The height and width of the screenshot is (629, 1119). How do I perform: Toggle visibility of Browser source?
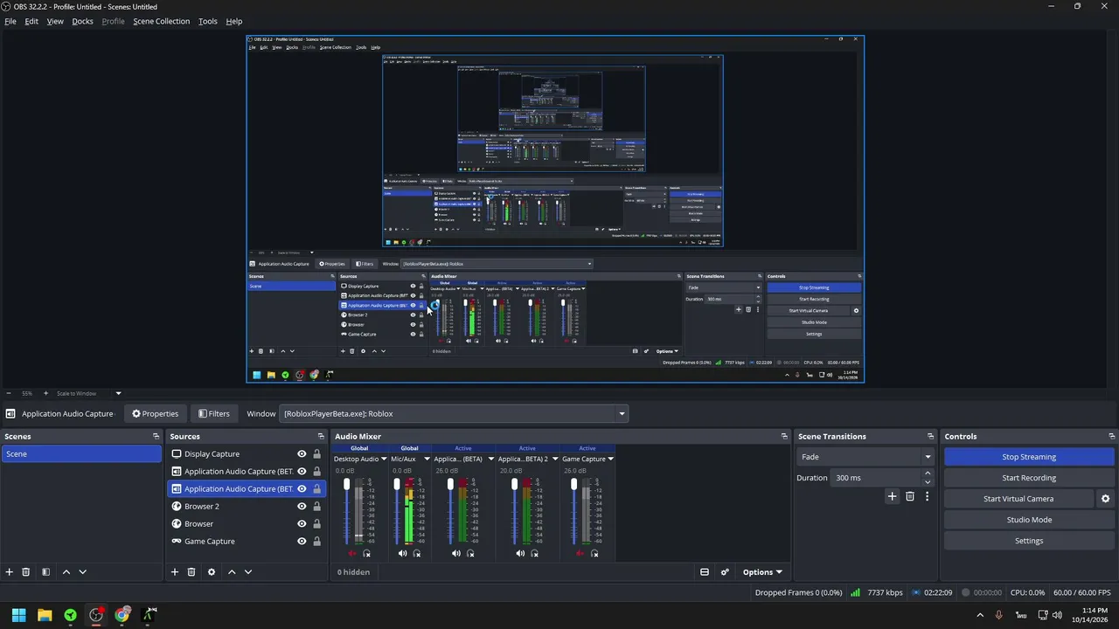(x=302, y=524)
